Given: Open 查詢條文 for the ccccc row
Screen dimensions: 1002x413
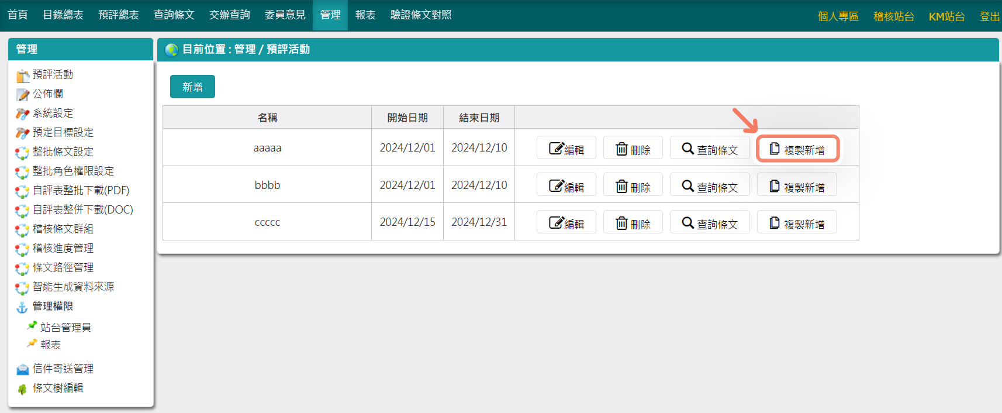Looking at the screenshot, I should 709,222.
